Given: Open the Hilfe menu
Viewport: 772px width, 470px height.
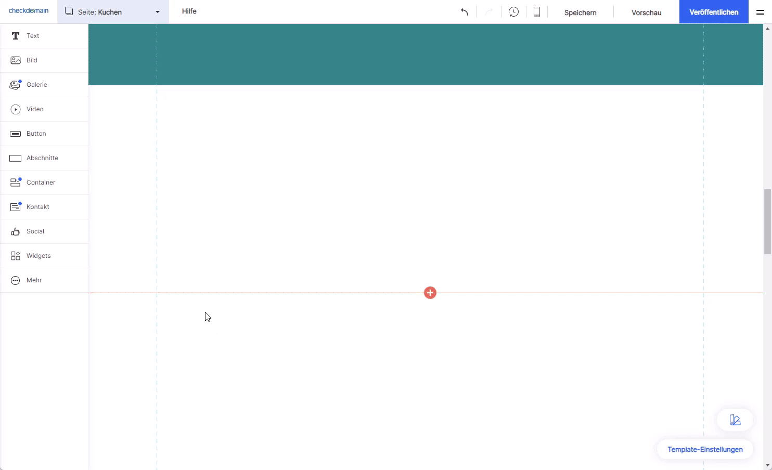Looking at the screenshot, I should (189, 11).
